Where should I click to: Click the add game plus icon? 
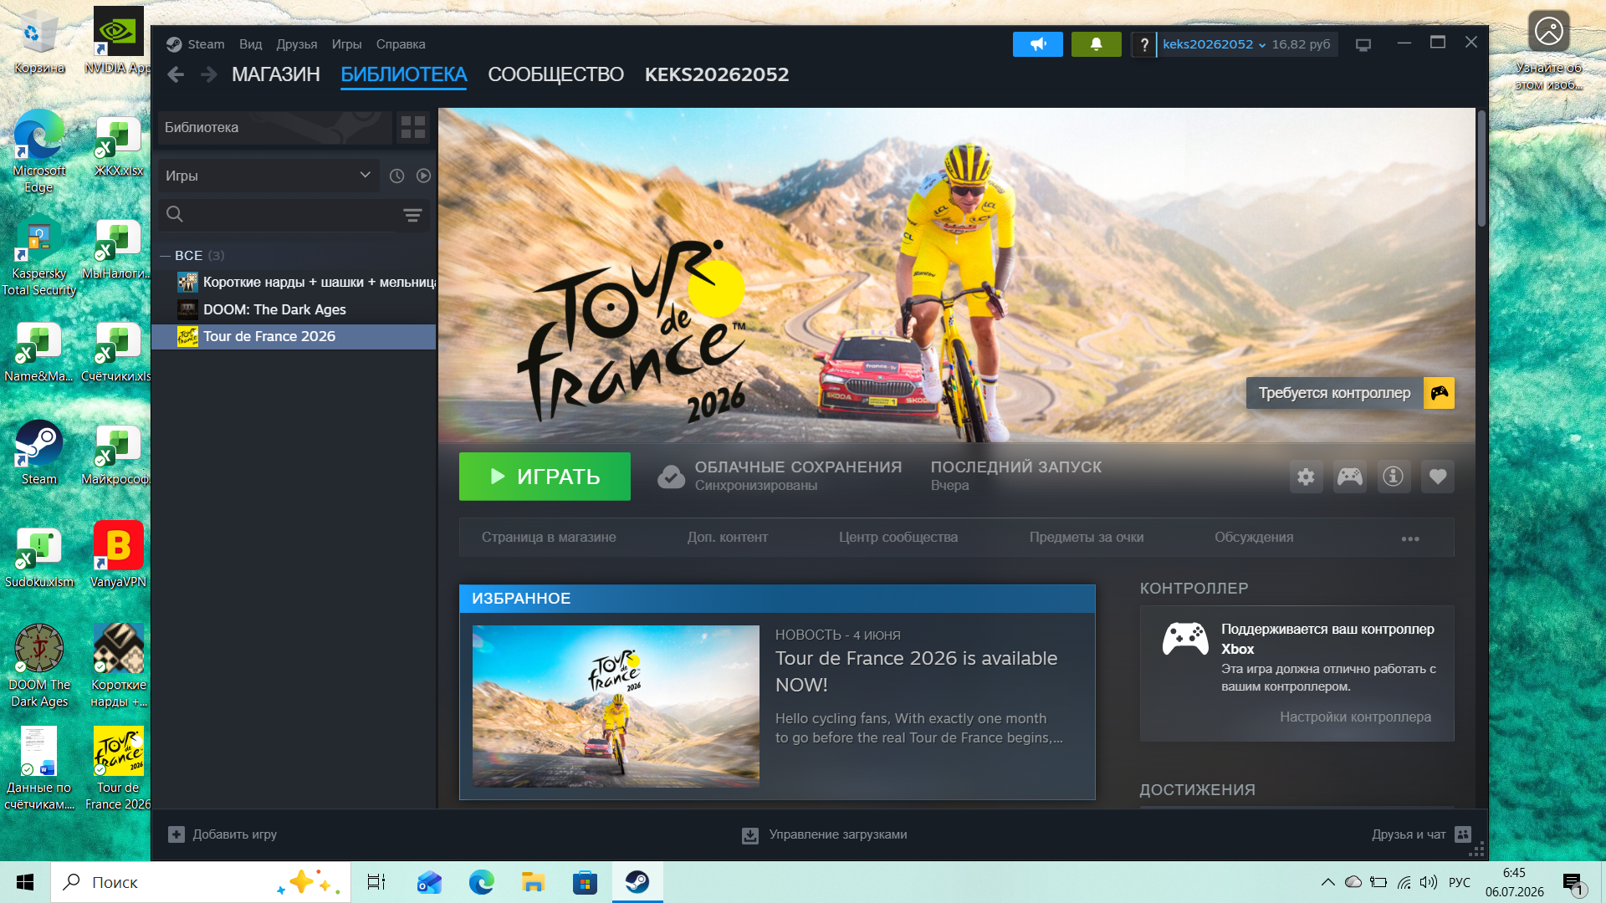point(176,834)
